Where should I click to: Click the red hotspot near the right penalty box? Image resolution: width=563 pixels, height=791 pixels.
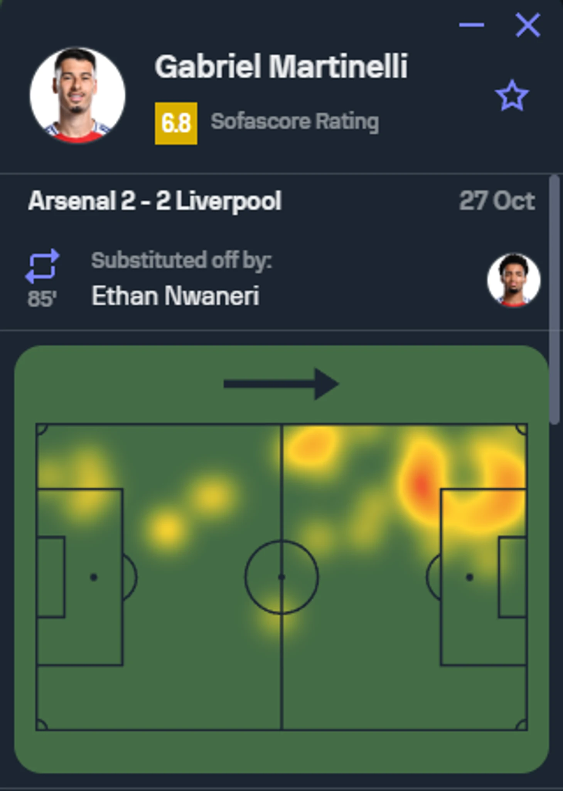point(421,484)
